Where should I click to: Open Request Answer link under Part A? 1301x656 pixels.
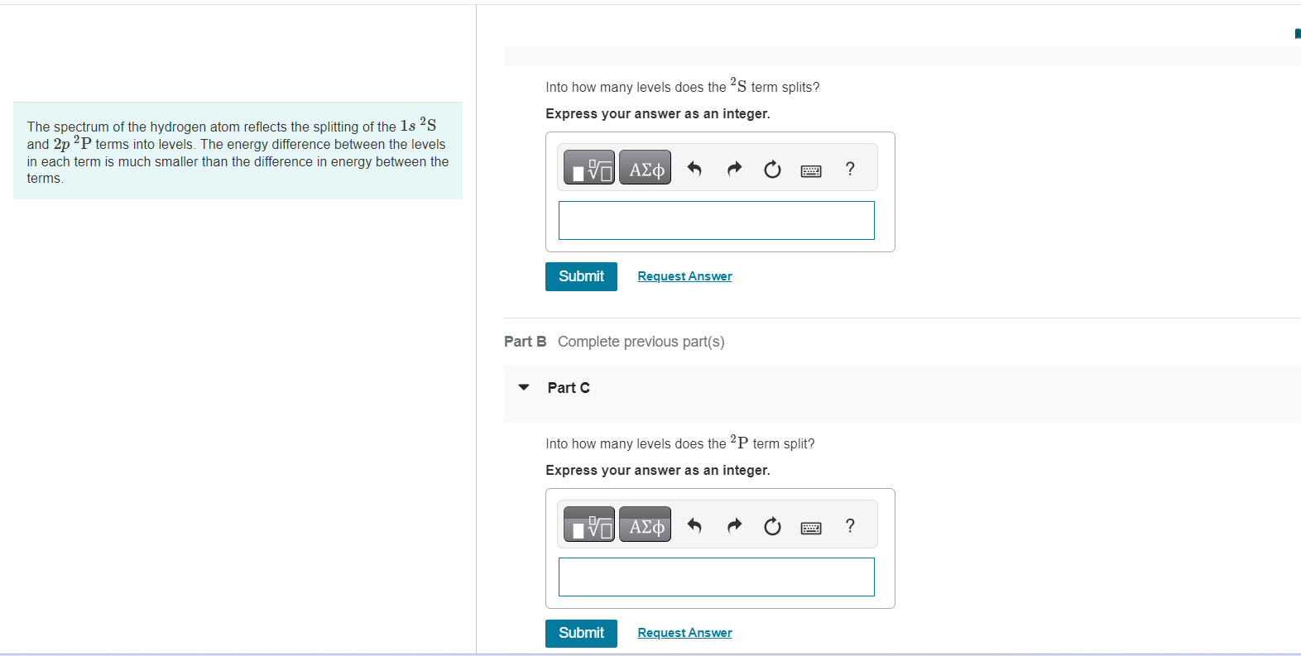click(x=684, y=275)
